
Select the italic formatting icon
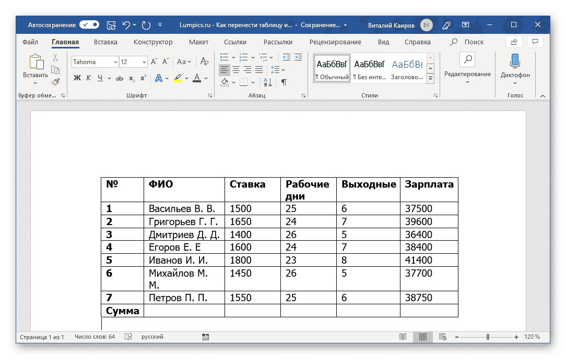tap(89, 78)
